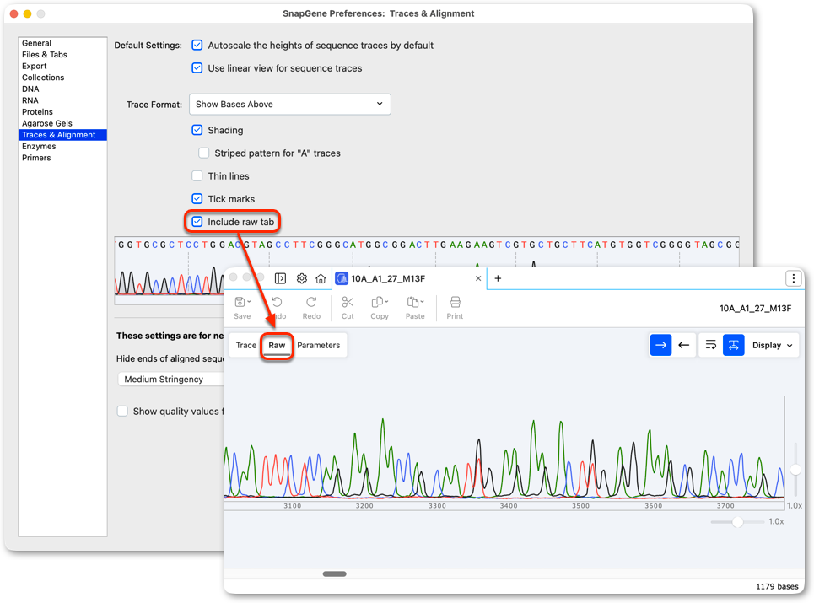Select Files & Tabs preferences category
The width and height of the screenshot is (814, 603).
[x=62, y=55]
